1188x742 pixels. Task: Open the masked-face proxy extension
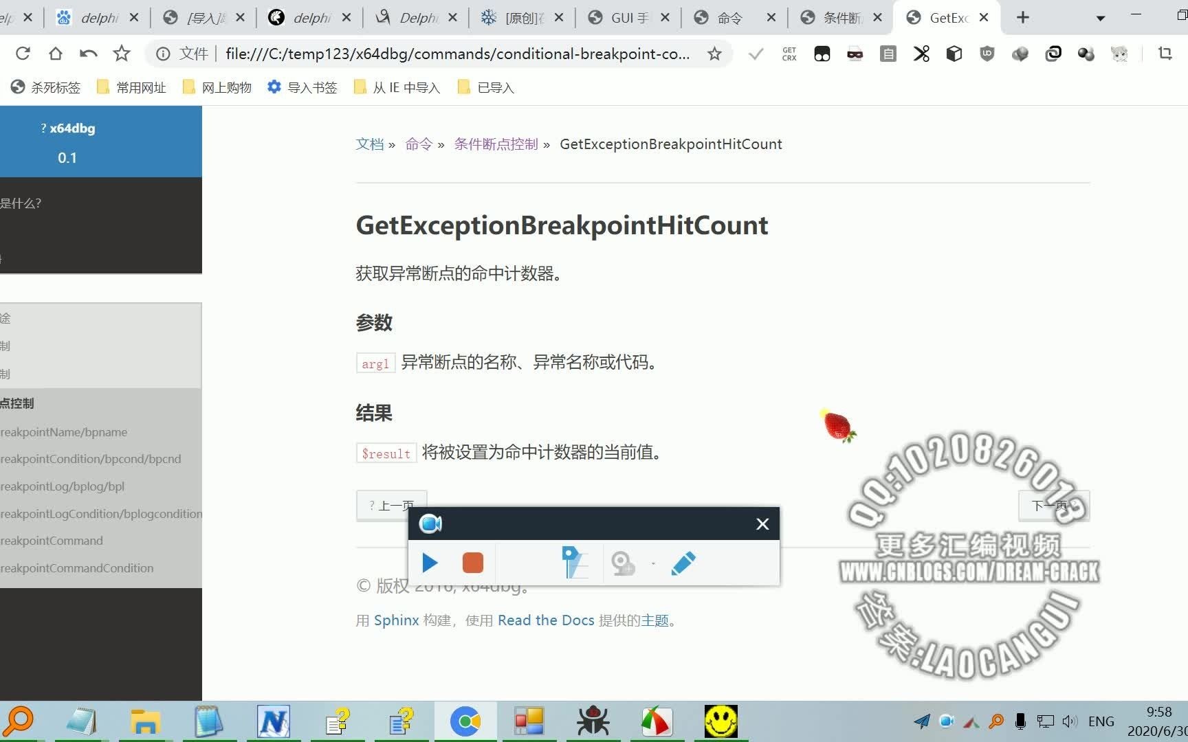point(855,54)
